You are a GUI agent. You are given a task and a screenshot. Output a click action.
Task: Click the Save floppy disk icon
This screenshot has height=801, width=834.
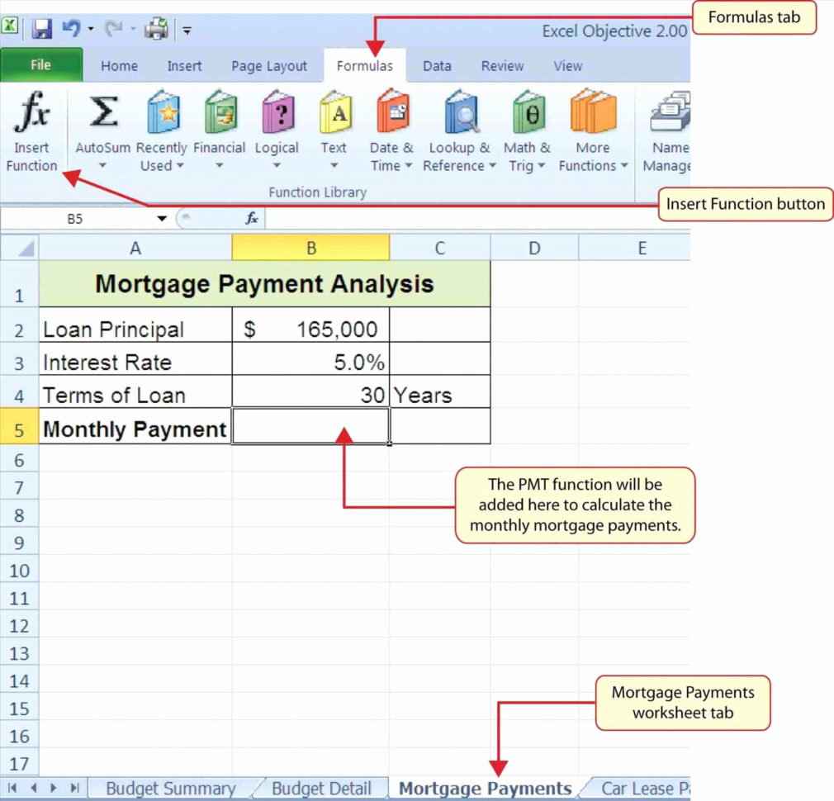(41, 29)
